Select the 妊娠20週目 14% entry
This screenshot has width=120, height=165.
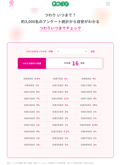click(89, 105)
